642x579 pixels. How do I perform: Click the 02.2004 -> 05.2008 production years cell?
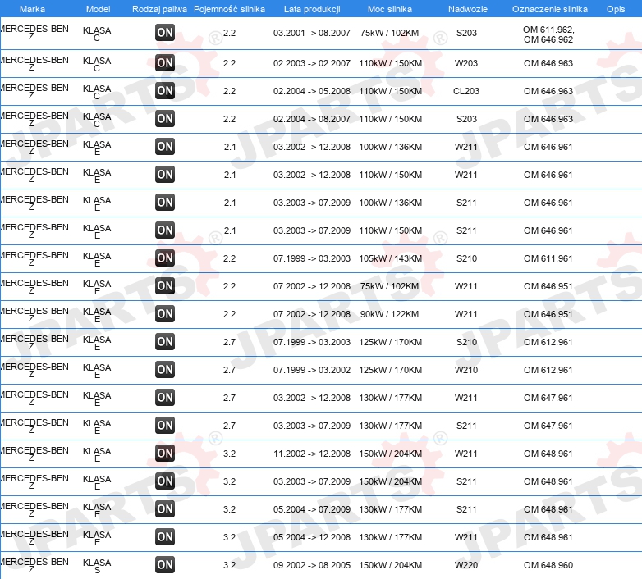tap(312, 91)
